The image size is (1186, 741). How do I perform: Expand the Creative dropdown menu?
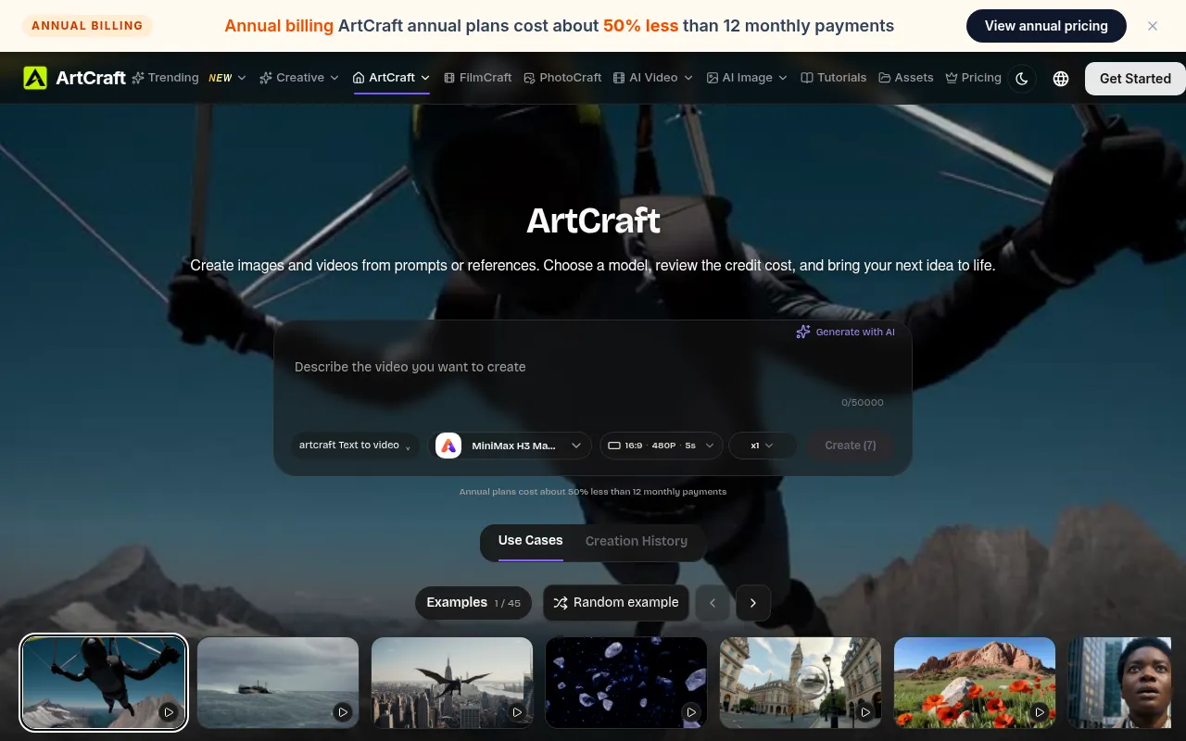tap(300, 78)
